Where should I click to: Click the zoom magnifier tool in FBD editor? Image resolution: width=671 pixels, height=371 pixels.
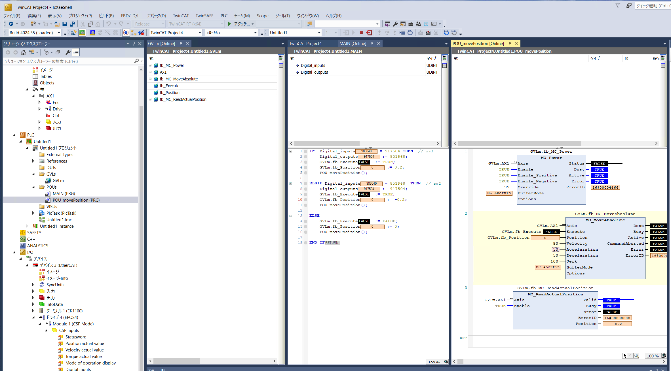coord(637,356)
